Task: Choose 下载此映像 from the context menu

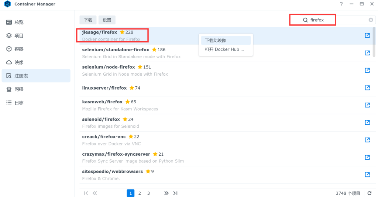Action: point(226,41)
